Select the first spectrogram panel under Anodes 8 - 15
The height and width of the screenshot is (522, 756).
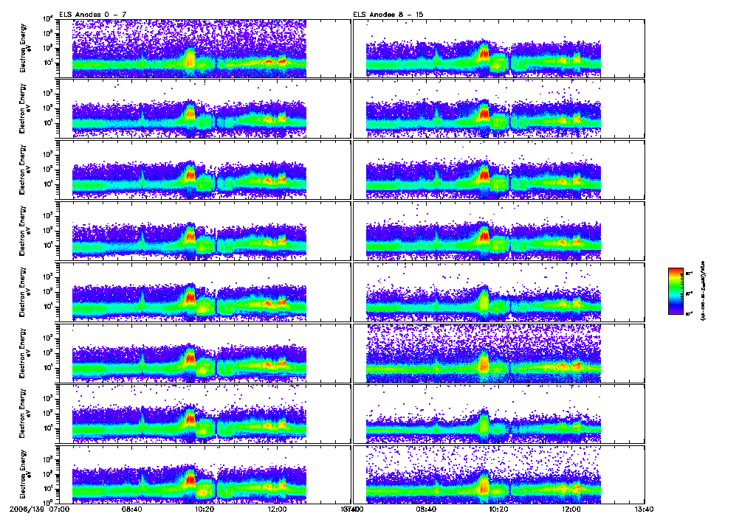[498, 49]
